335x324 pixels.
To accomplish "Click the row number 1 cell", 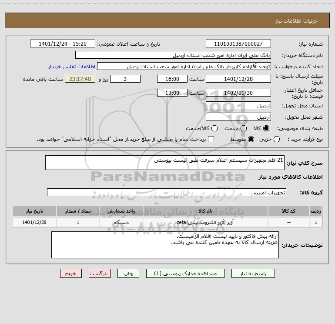I will point(316,223).
